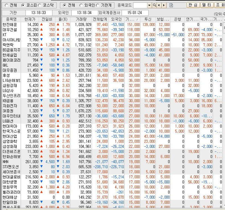Select the 대우건설 row name

pyautogui.click(x=10, y=30)
